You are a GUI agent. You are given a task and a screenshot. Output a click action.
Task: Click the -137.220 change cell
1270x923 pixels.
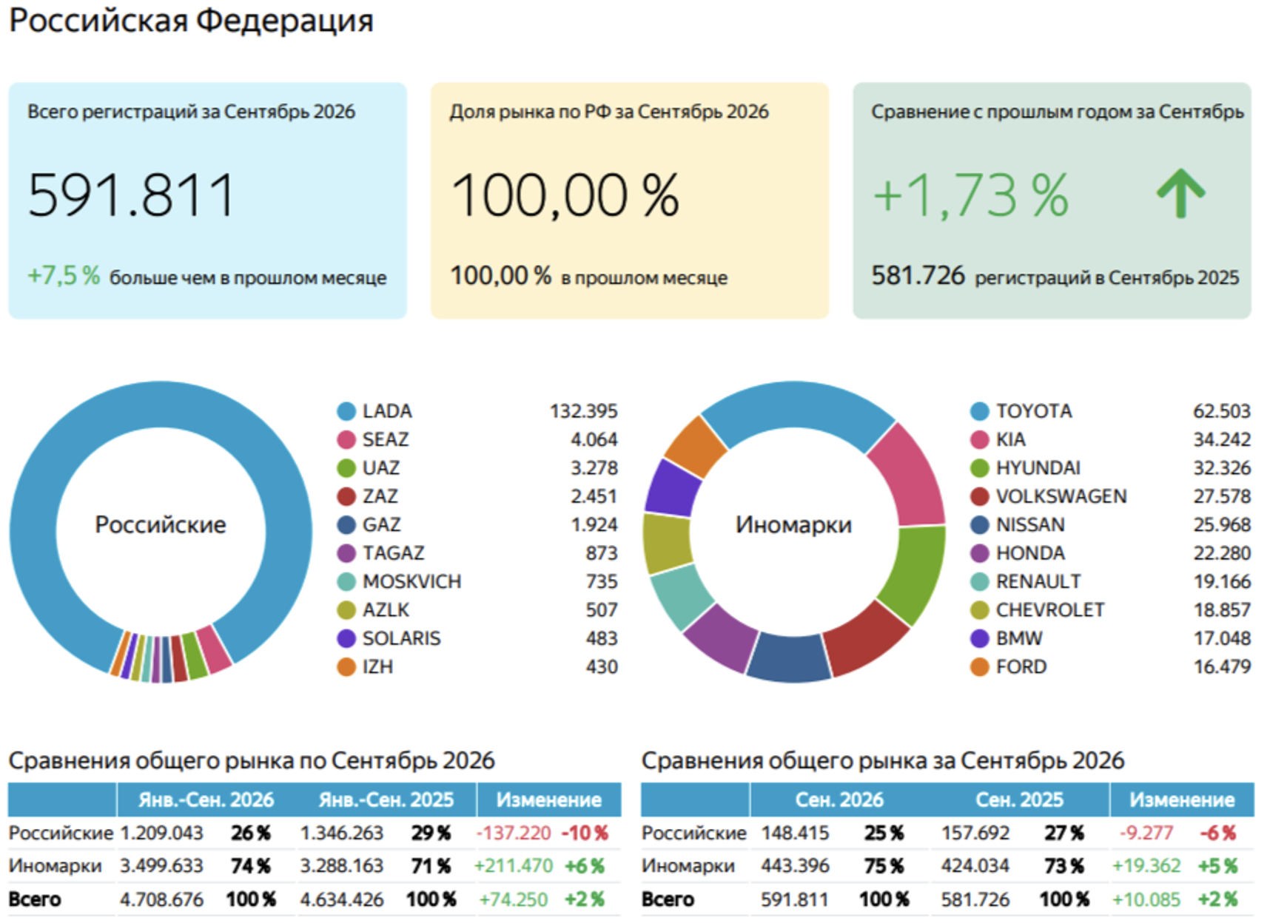tap(514, 834)
